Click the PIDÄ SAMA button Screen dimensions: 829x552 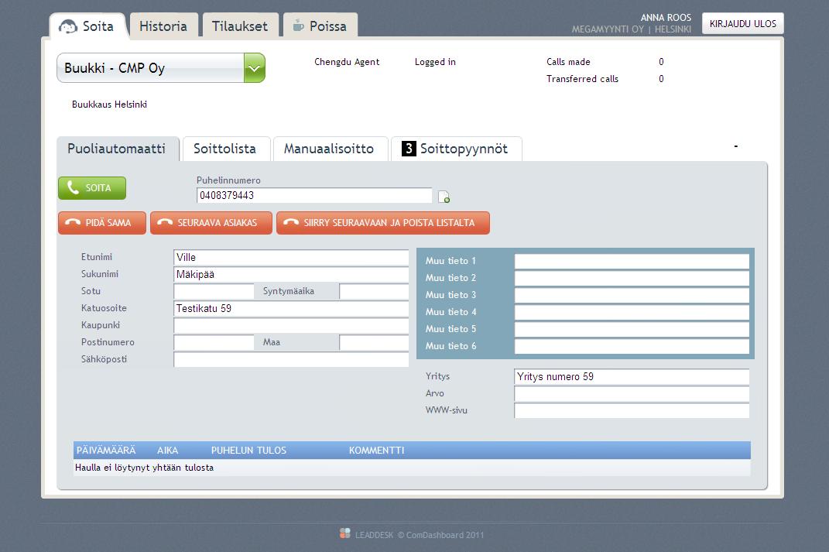pos(101,223)
